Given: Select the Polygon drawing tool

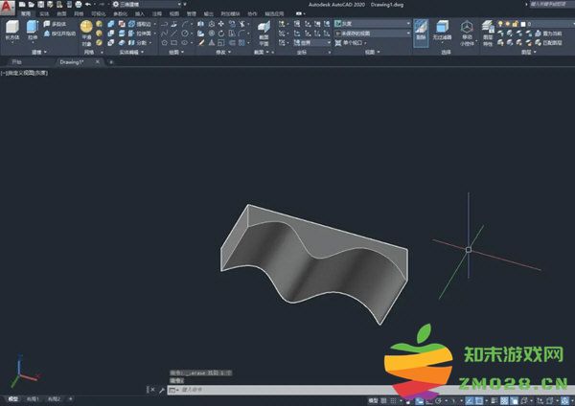Looking at the screenshot, I should pyautogui.click(x=164, y=43).
